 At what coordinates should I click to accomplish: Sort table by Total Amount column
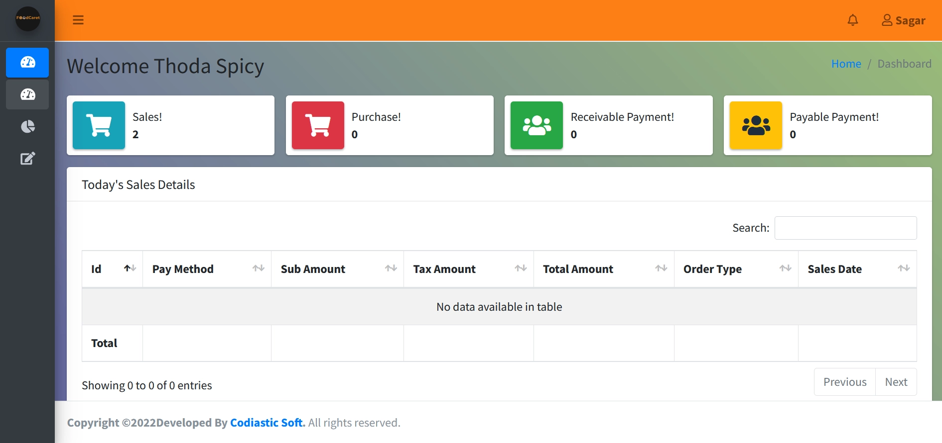point(603,269)
